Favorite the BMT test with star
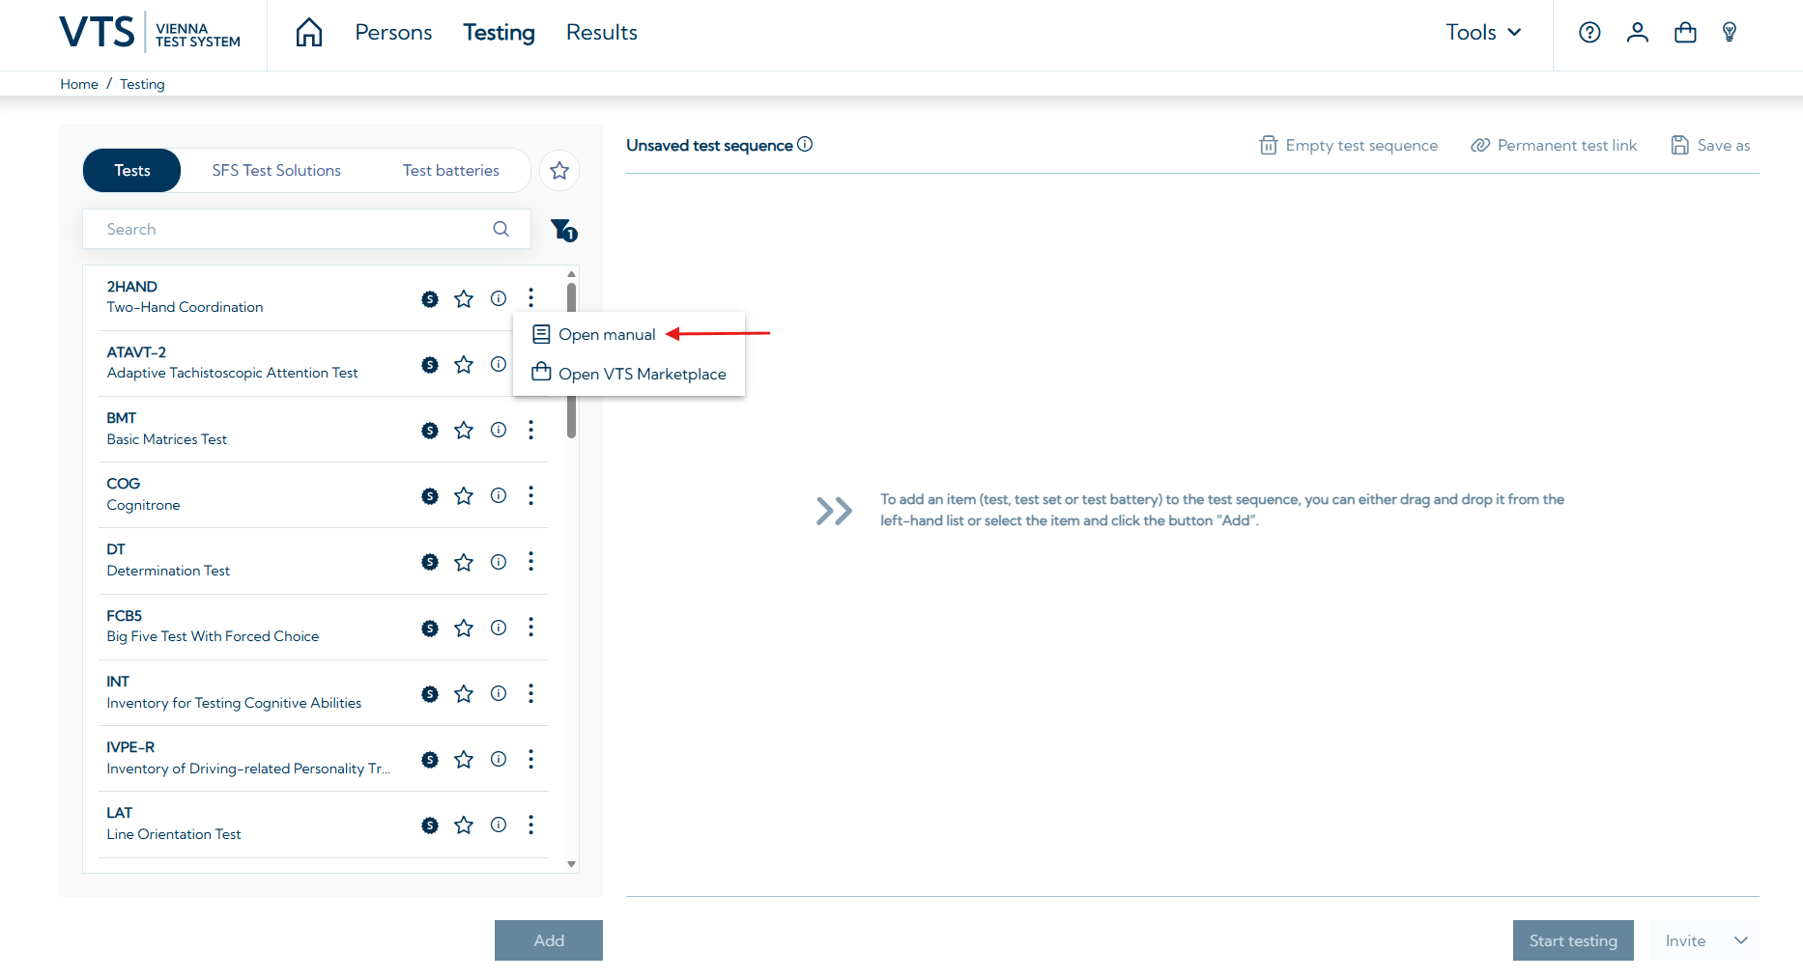 pos(464,430)
